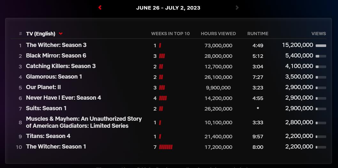Open The Witcher: Season 3 title
The height and width of the screenshot is (168, 338).
(56, 45)
